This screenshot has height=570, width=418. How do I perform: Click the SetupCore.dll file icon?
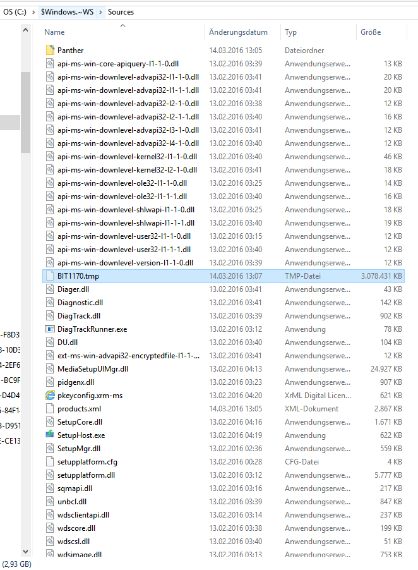(50, 422)
